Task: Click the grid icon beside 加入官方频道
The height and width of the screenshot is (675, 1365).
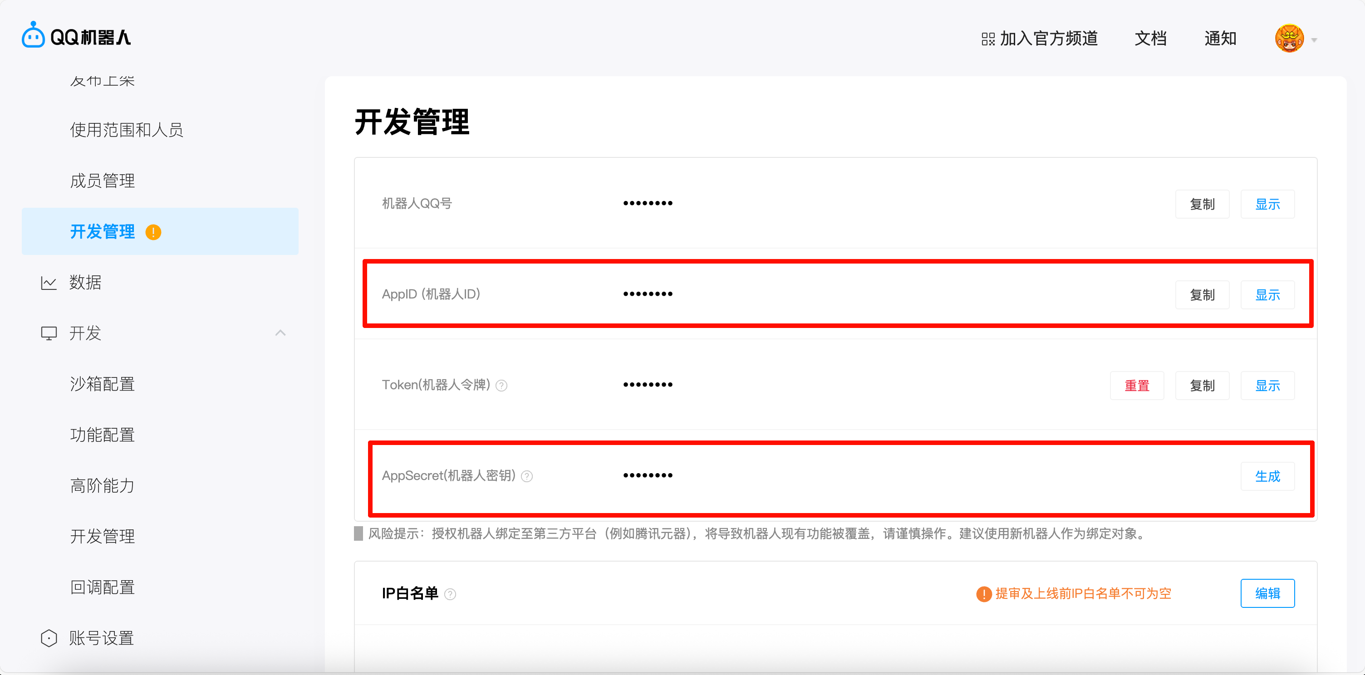Action: tap(988, 39)
